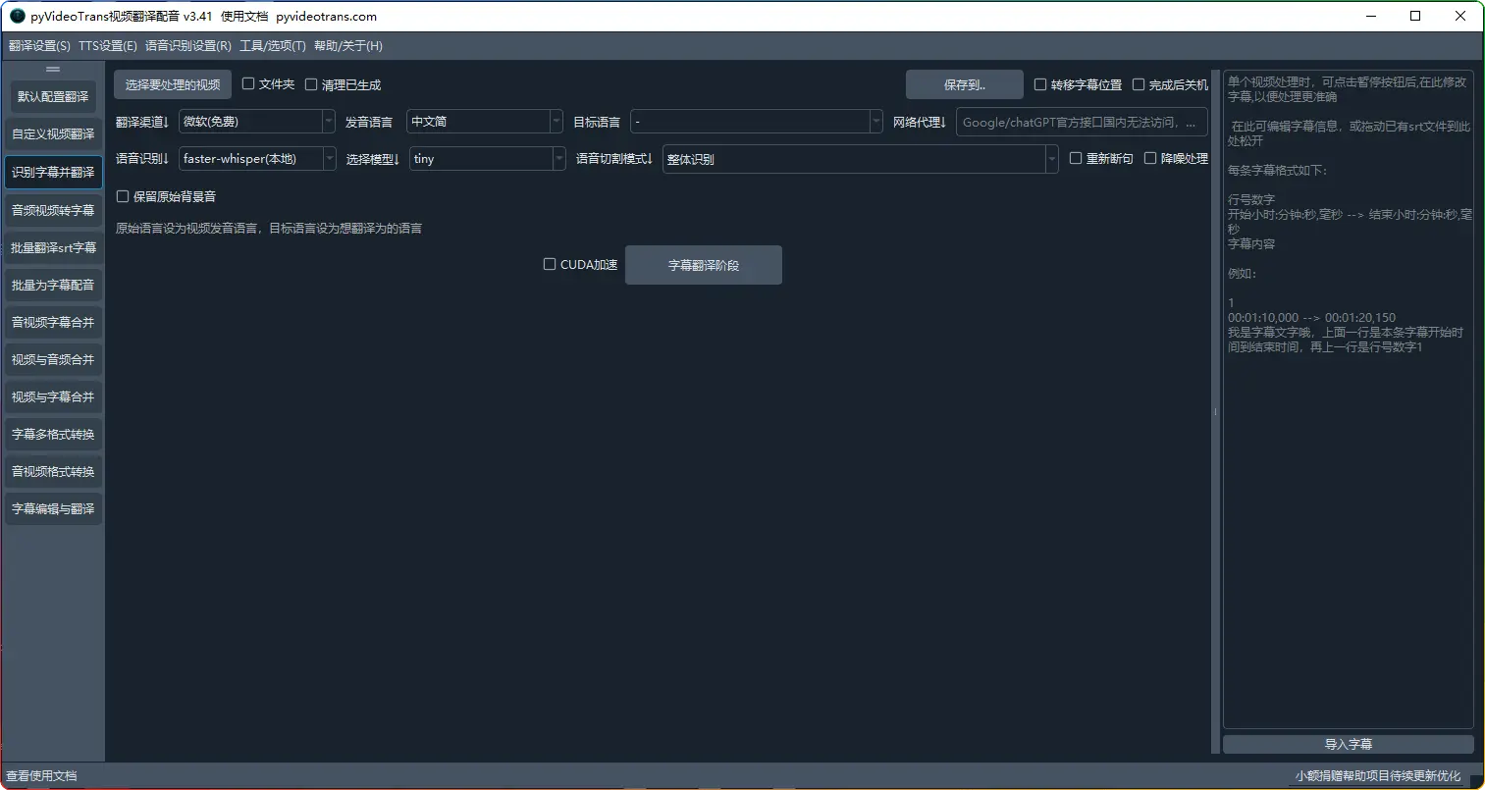
Task: Open the 视频与音频合并 tool
Action: point(53,359)
